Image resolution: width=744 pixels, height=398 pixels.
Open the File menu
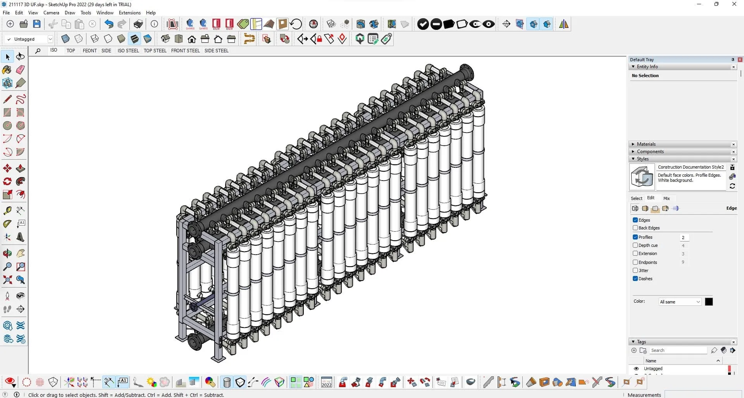(x=6, y=13)
